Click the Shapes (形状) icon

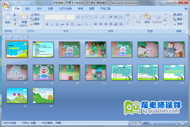(138, 16)
